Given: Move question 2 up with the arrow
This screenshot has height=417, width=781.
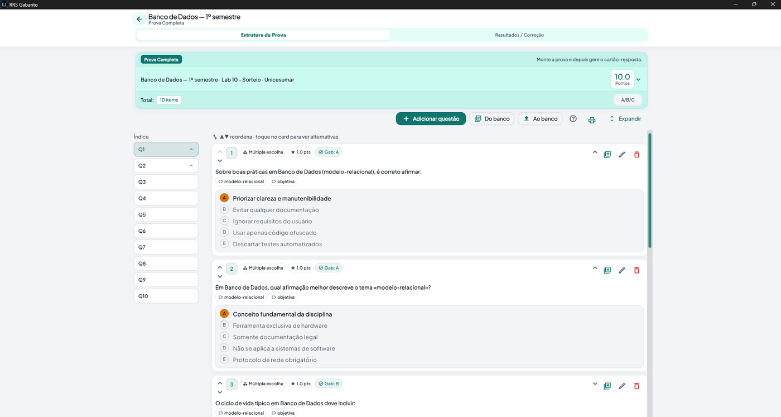Looking at the screenshot, I should pos(220,267).
